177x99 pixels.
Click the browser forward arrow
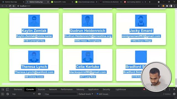6,6
